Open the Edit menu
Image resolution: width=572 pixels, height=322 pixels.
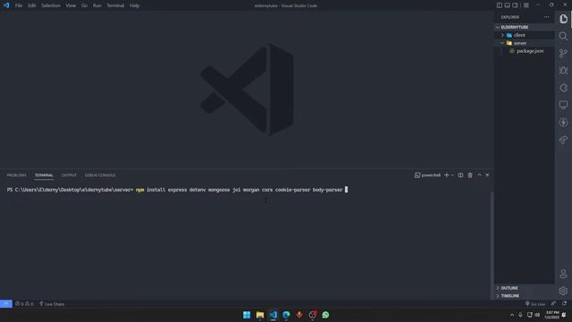pos(32,5)
